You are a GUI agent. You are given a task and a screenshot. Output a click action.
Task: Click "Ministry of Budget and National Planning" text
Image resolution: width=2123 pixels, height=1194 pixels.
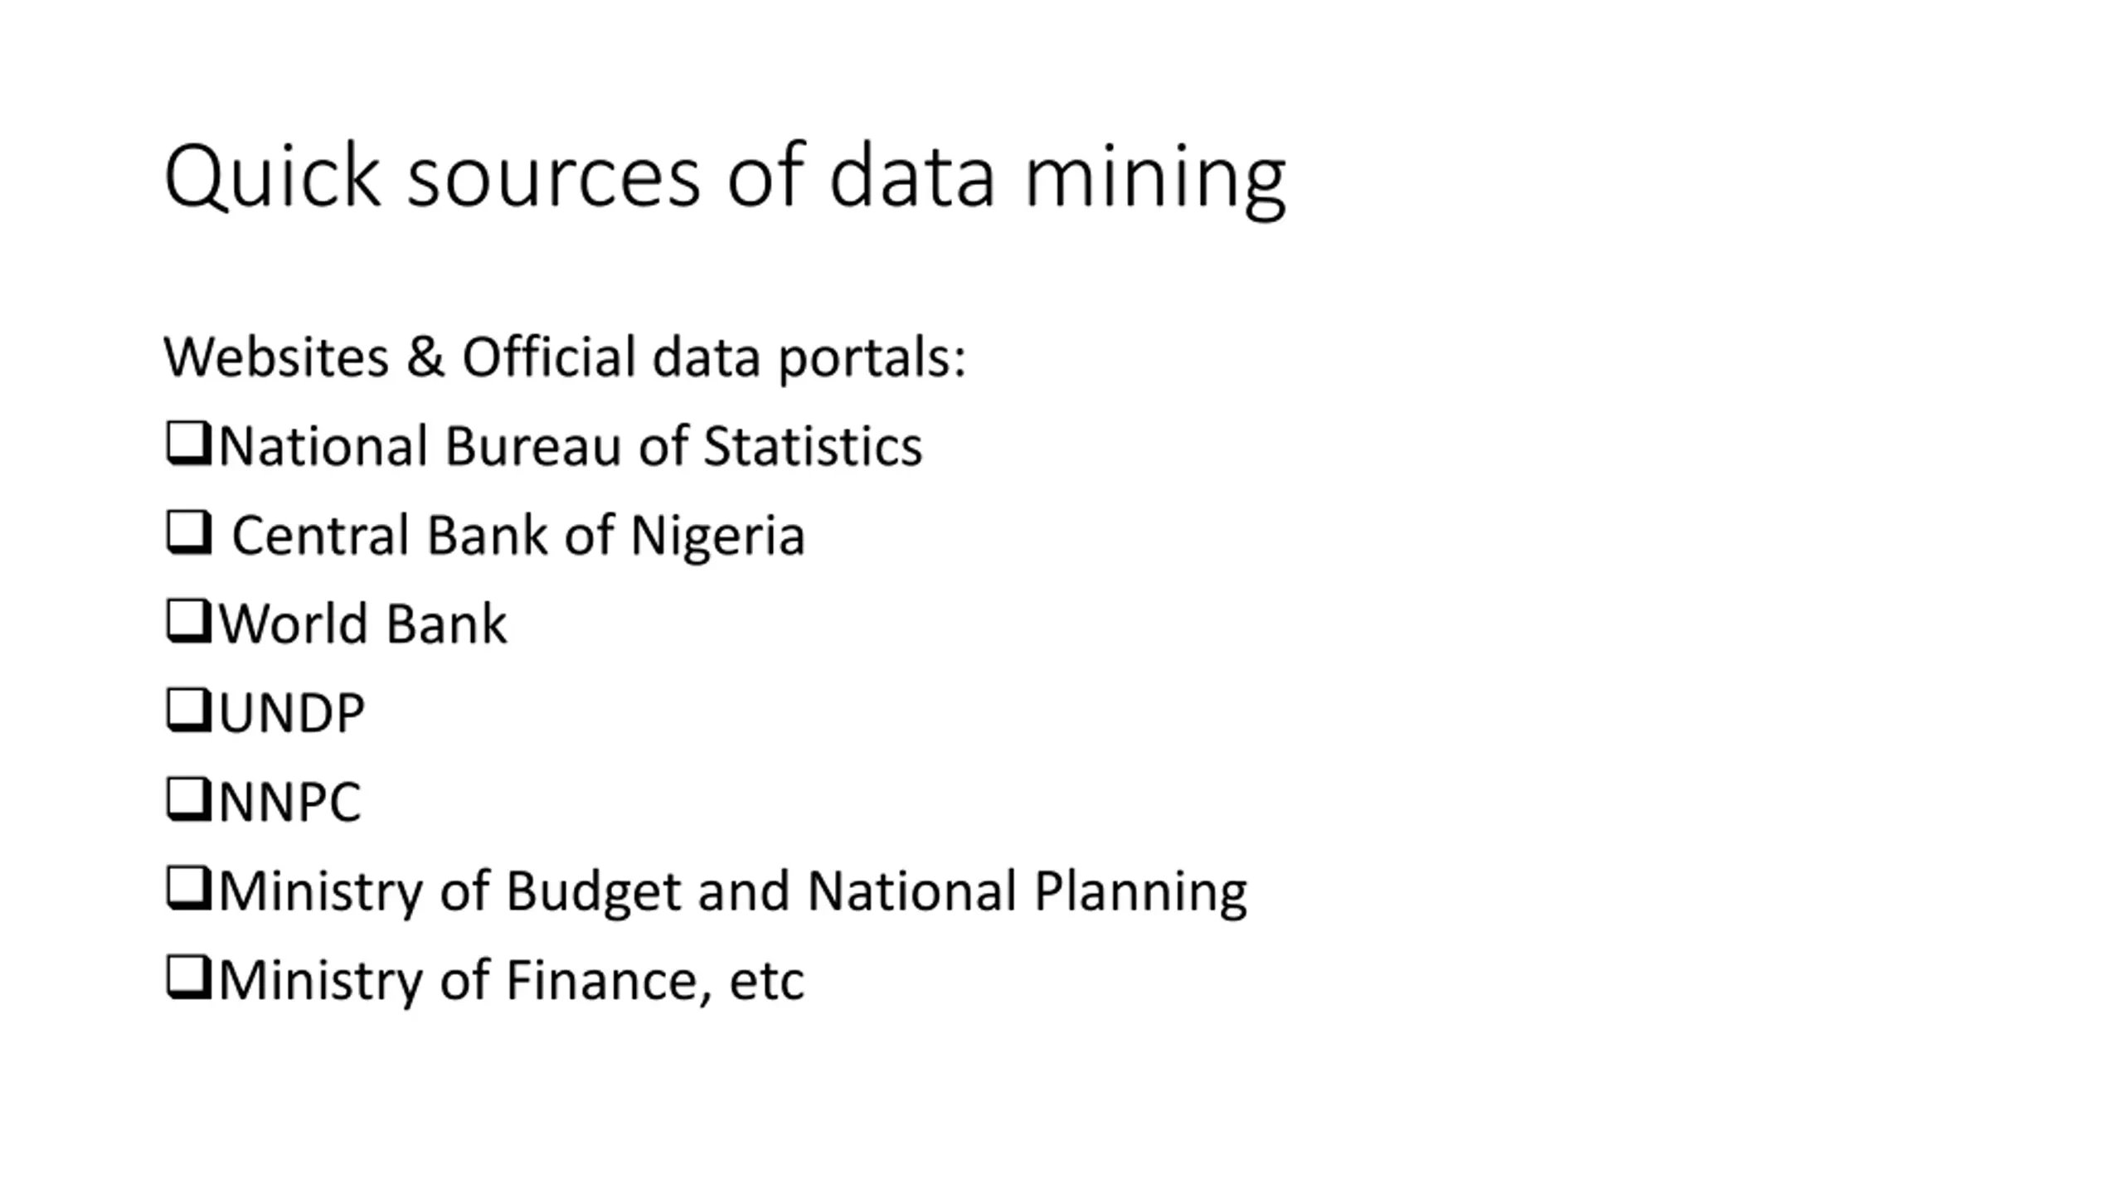tap(732, 891)
